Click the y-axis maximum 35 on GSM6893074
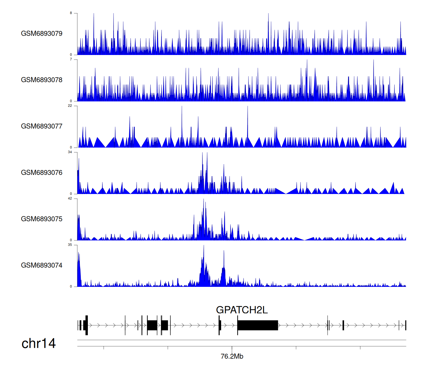Viewport: 428px width, 376px height. [70, 245]
